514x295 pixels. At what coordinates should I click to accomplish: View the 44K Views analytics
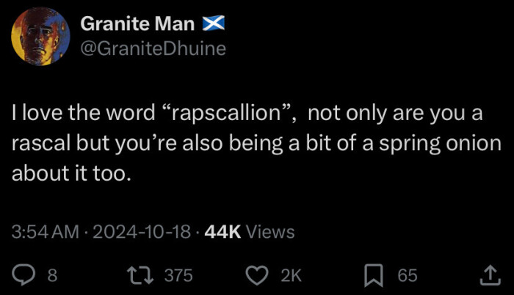click(x=250, y=232)
